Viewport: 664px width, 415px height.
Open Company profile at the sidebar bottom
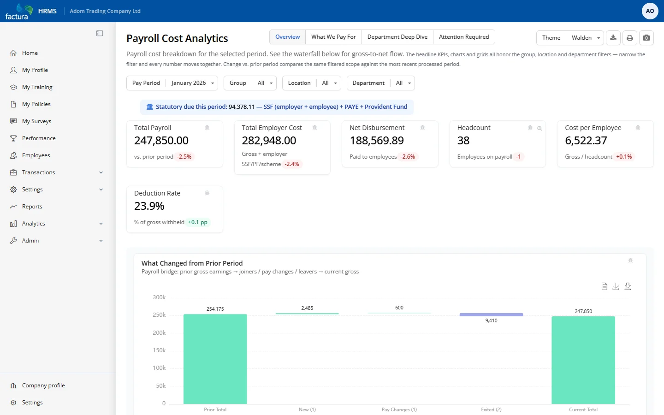tap(56, 385)
